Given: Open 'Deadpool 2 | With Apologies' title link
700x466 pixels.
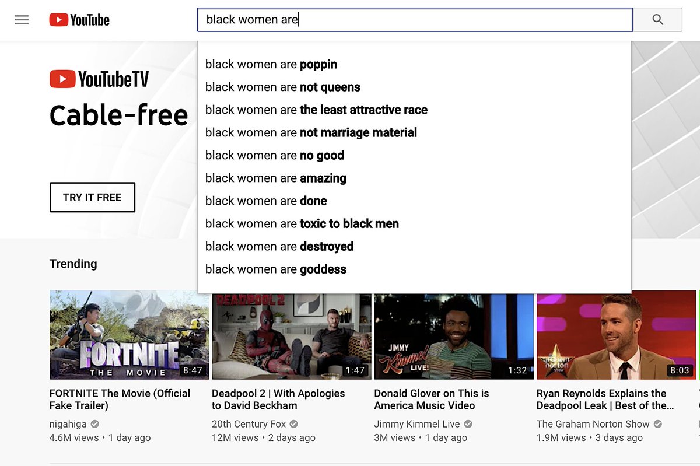Looking at the screenshot, I should [278, 400].
